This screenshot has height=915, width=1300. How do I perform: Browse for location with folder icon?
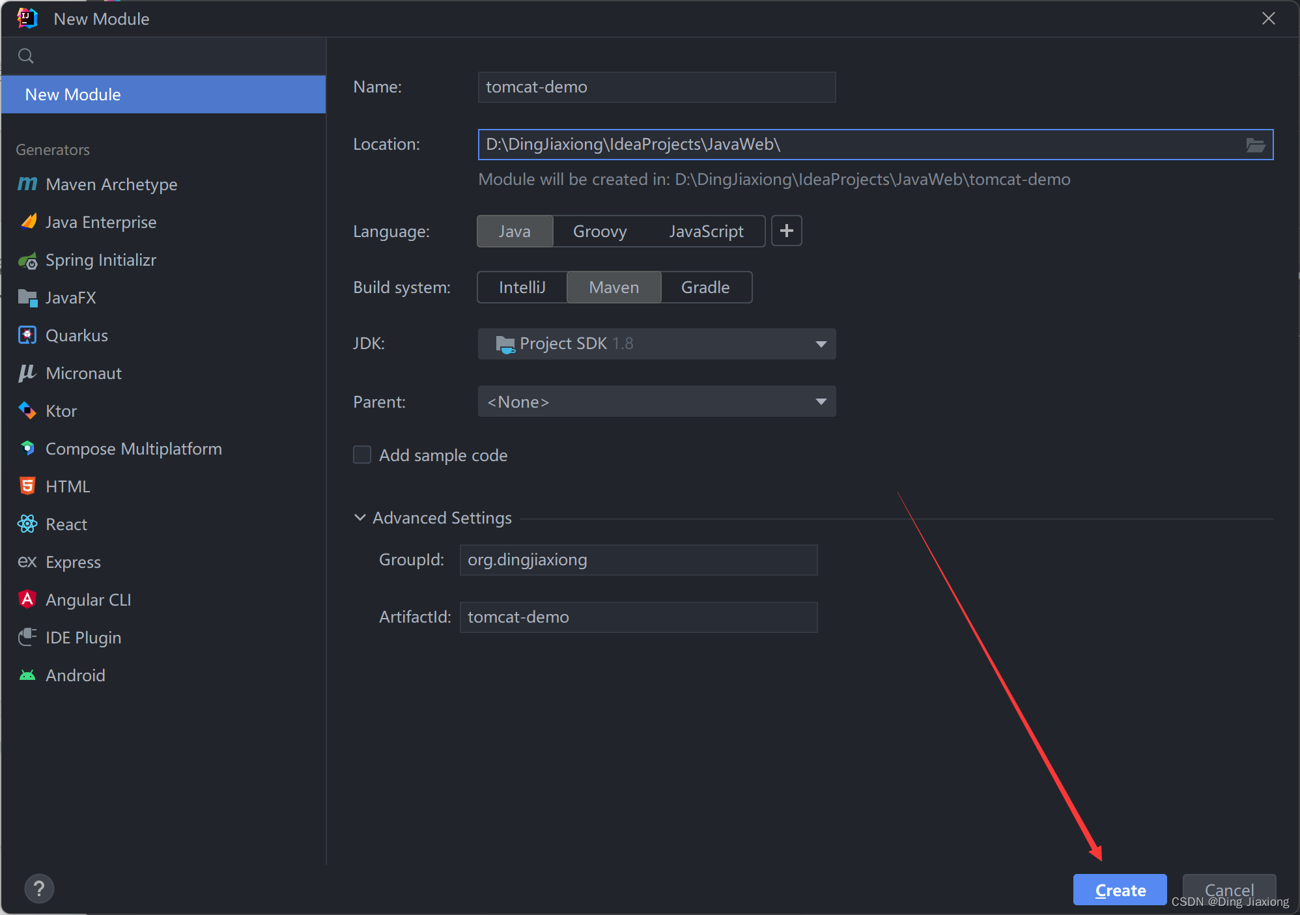(x=1255, y=145)
